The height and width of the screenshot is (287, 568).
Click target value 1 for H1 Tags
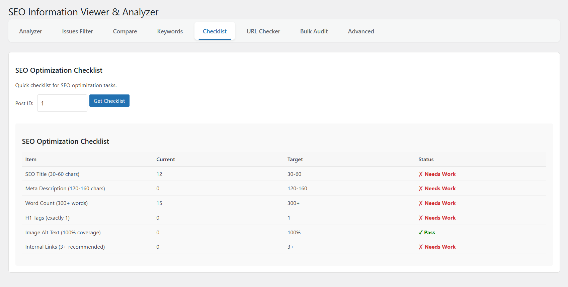coord(289,218)
